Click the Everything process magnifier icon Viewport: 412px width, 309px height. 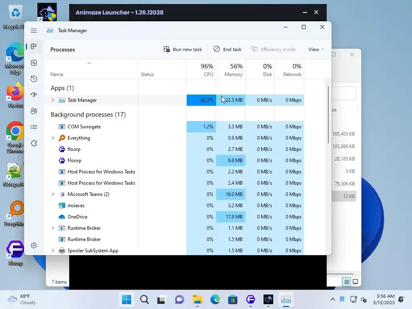(x=62, y=138)
